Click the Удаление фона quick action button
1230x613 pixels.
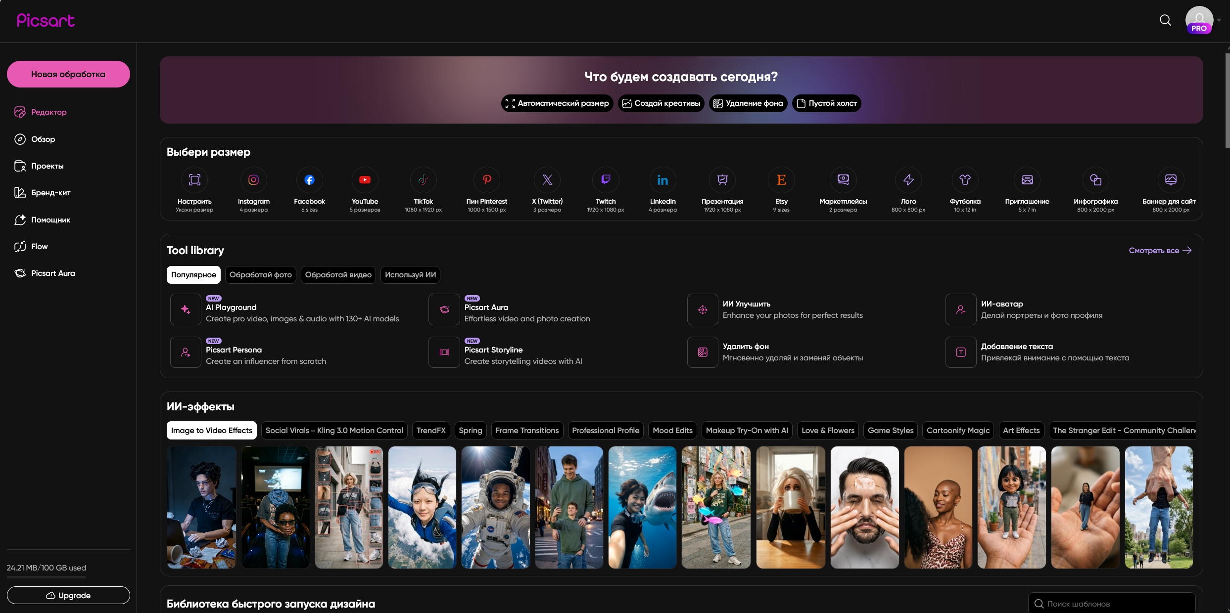(748, 103)
